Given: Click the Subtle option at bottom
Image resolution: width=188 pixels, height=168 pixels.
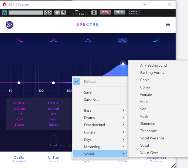Looking at the screenshot, I should [x=122, y=161].
